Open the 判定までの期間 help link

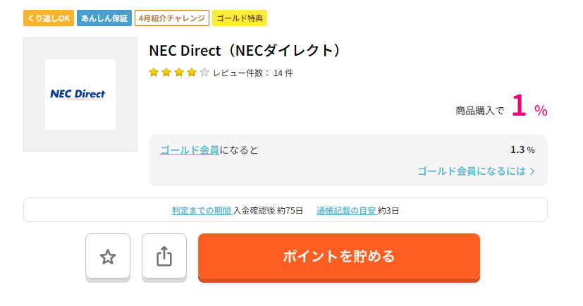[x=202, y=211]
